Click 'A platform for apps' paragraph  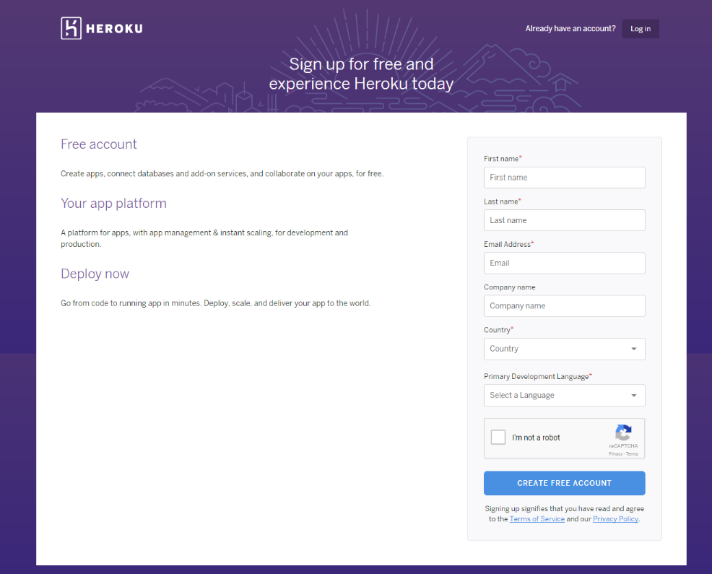(x=204, y=238)
